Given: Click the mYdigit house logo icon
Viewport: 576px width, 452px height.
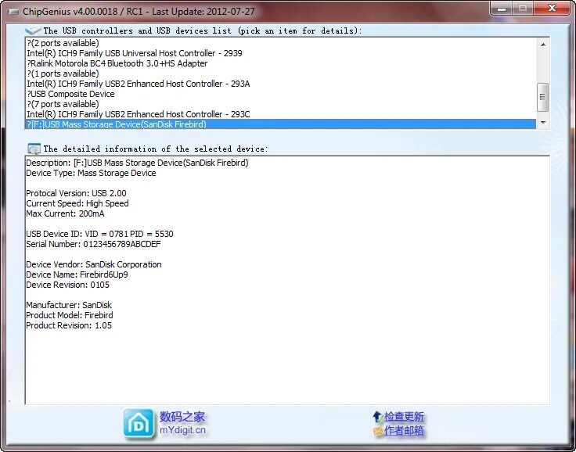Looking at the screenshot, I should tap(139, 424).
